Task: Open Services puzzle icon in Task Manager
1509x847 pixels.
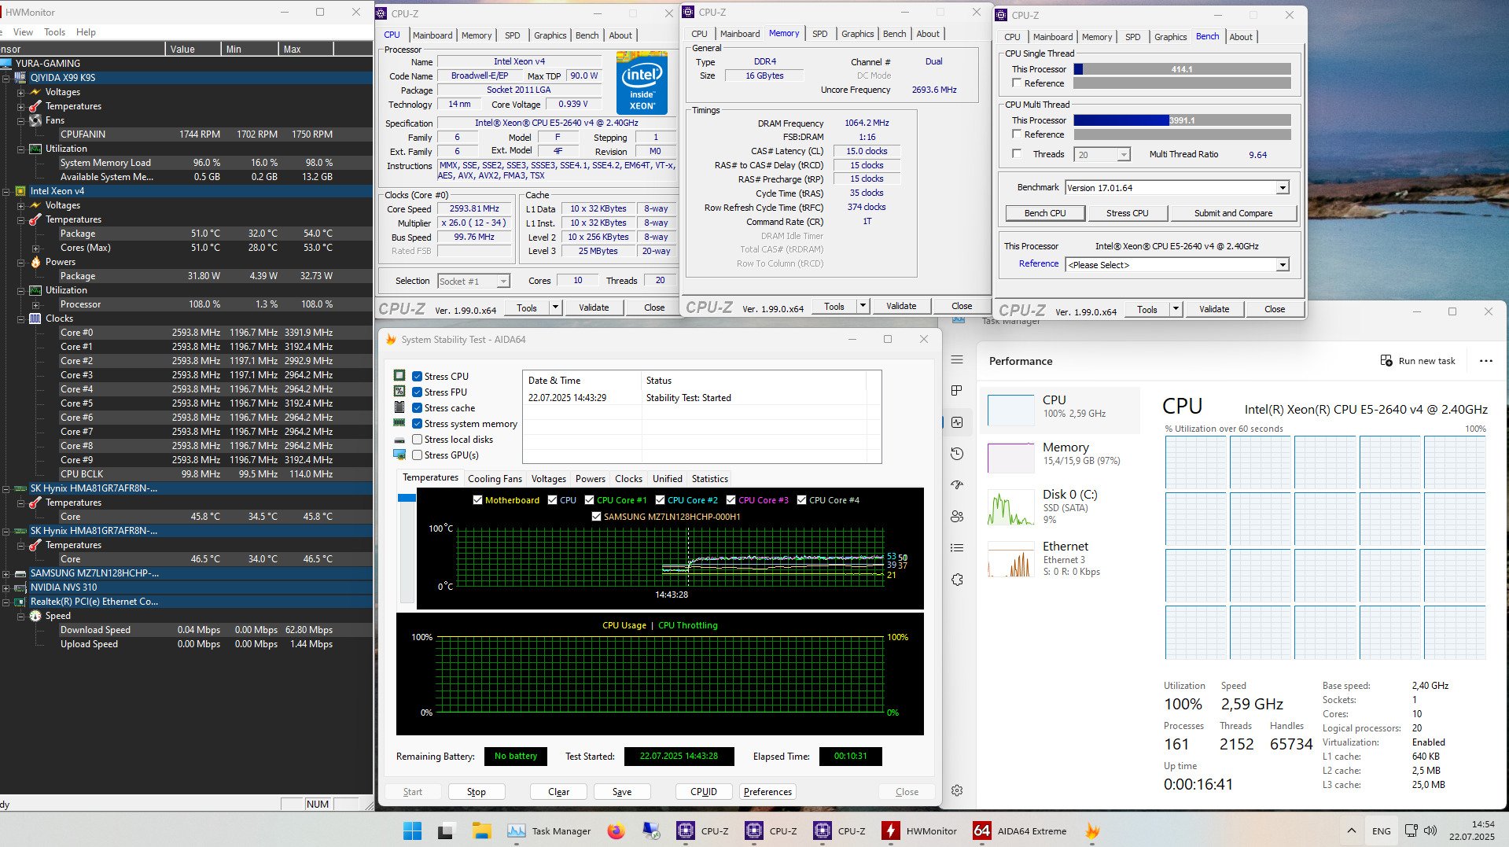Action: click(x=957, y=580)
